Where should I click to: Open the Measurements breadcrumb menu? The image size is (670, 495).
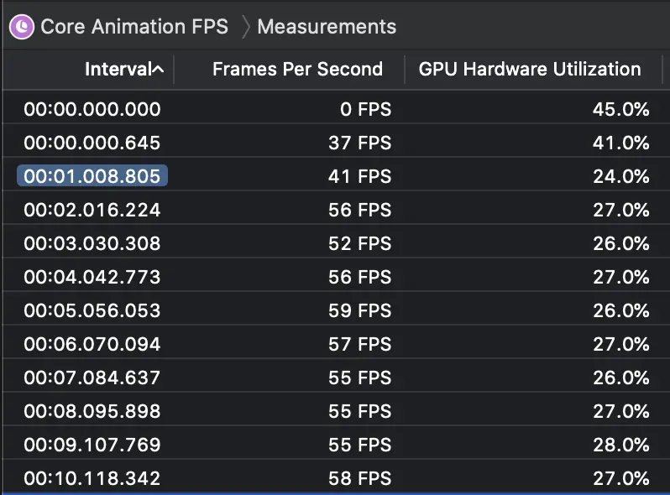point(326,26)
